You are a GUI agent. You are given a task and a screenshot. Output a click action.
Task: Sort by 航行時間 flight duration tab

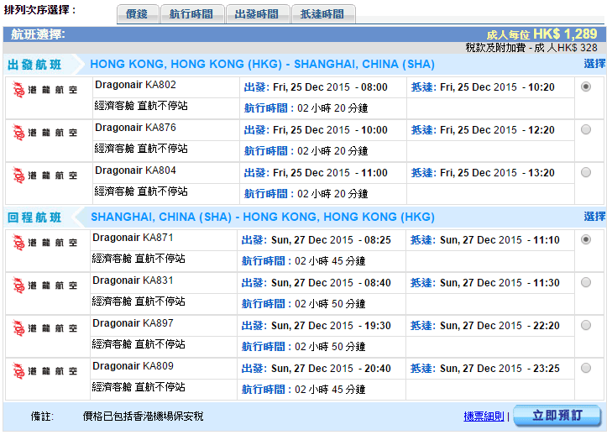point(192,14)
